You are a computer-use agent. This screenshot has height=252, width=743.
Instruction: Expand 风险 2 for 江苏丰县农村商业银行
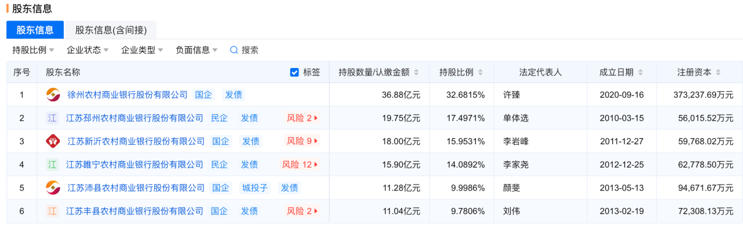tap(303, 211)
